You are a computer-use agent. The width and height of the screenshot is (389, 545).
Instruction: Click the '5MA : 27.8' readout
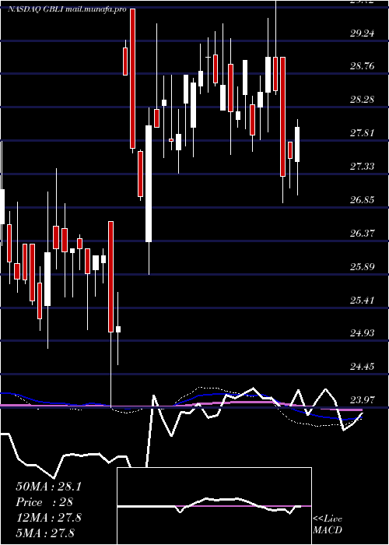point(45,533)
